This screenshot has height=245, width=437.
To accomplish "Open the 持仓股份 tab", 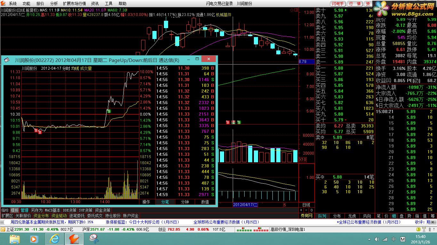I will pos(113,216).
